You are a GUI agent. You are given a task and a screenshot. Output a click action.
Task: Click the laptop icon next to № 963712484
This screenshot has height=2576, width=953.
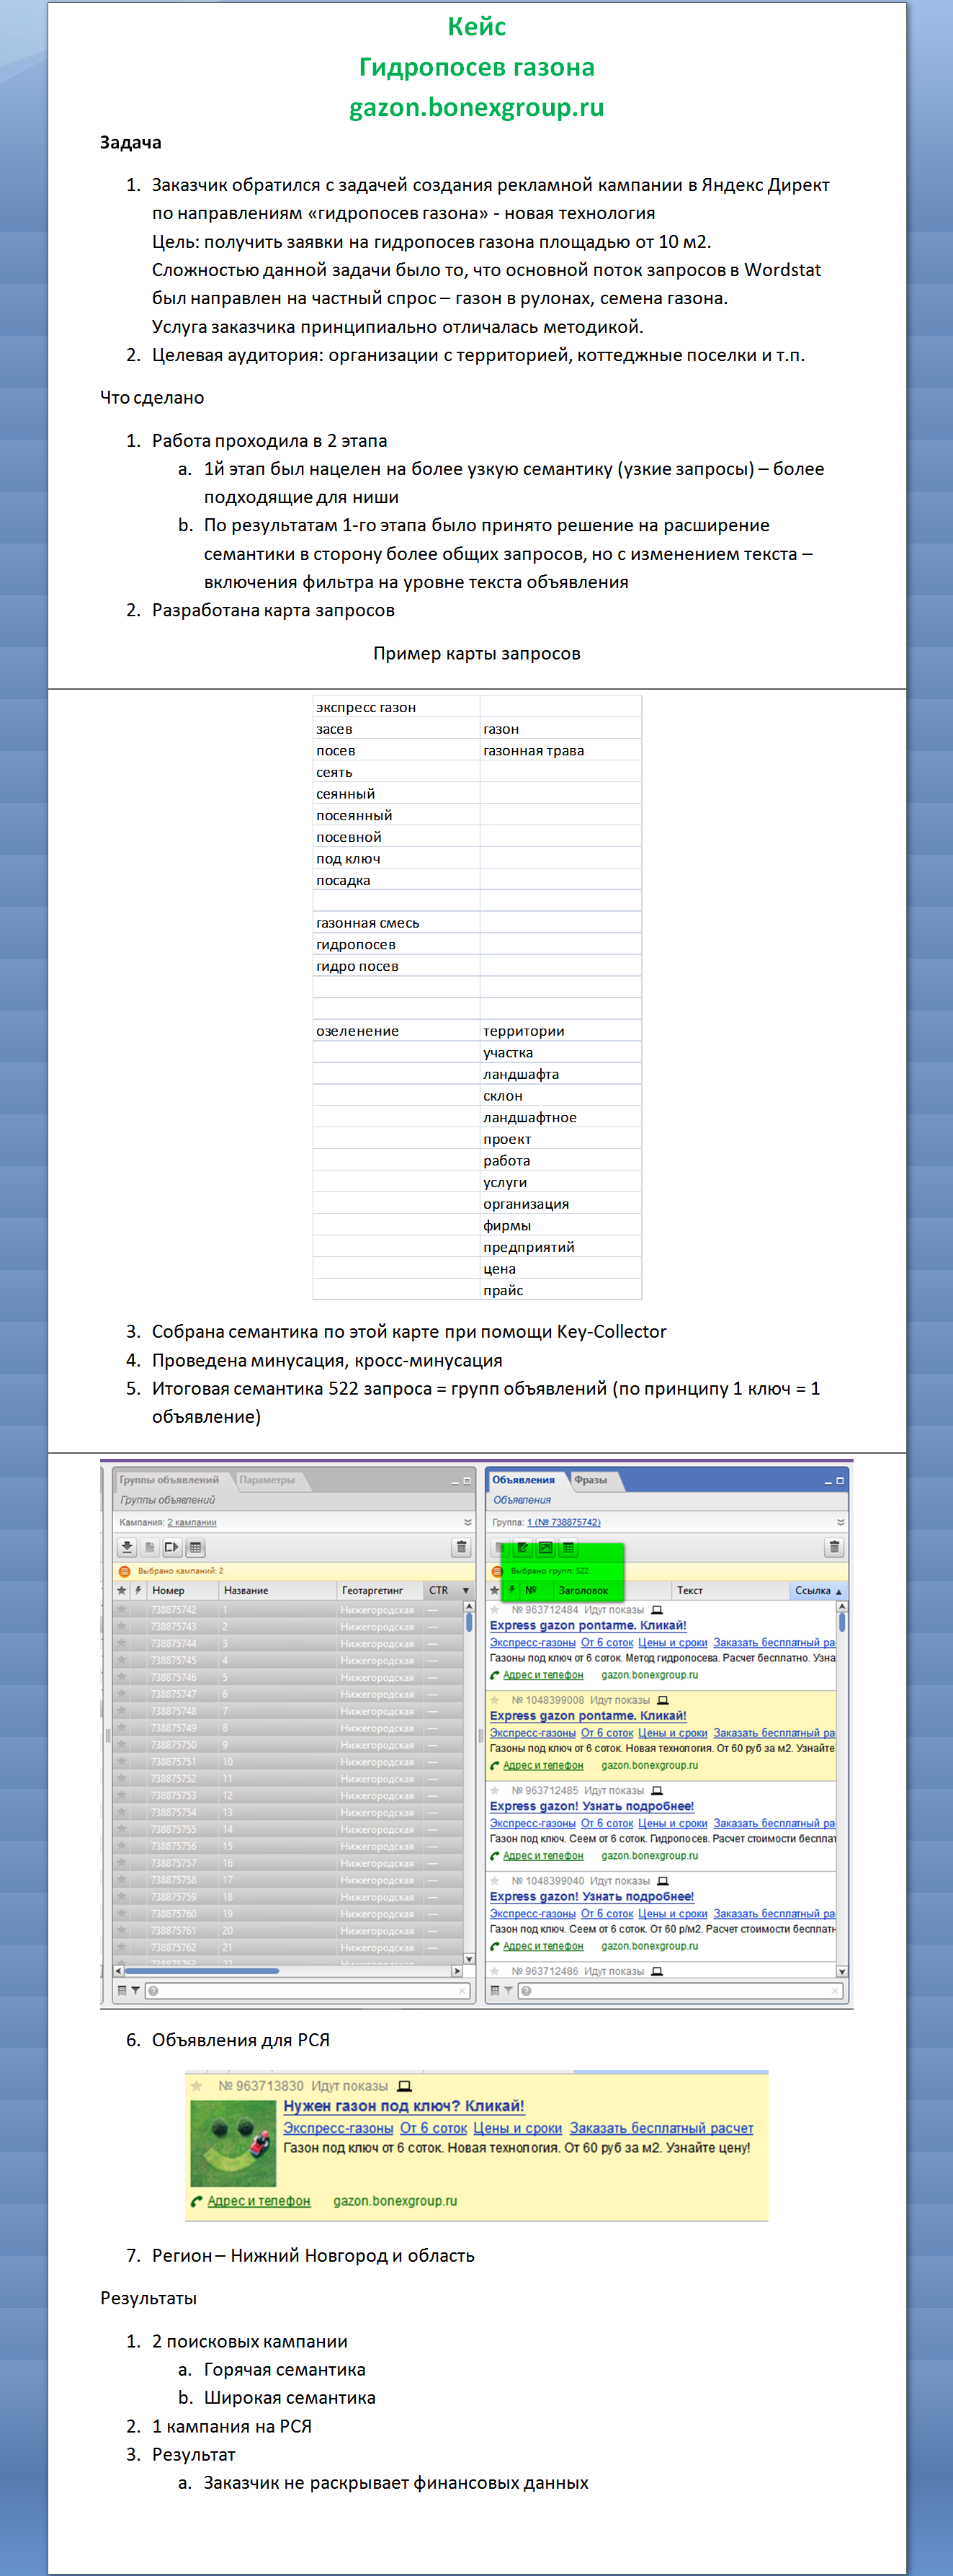click(x=656, y=1610)
